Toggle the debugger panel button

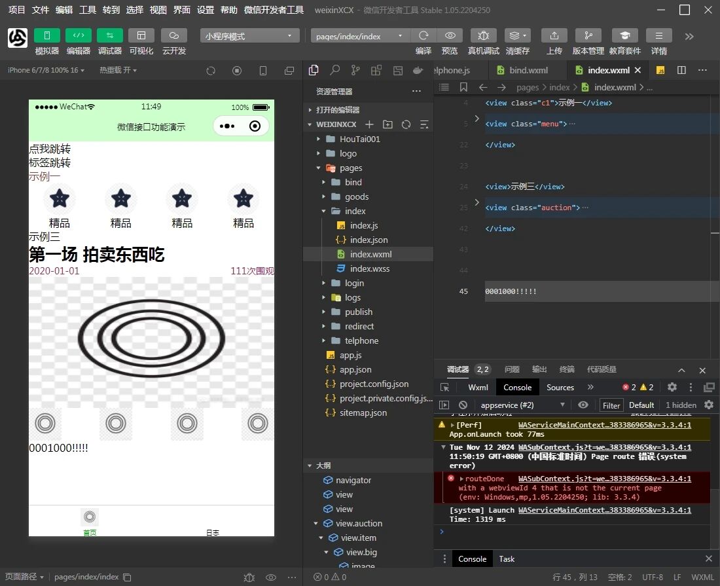110,35
